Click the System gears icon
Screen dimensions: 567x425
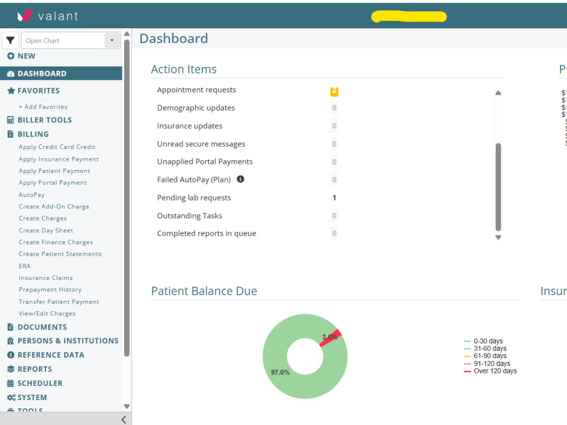point(11,398)
